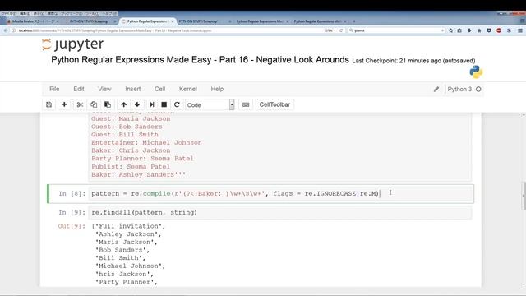Click the Python 3 kernel status circle

pyautogui.click(x=478, y=90)
